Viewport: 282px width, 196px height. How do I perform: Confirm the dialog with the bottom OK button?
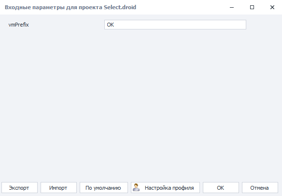[221, 187]
